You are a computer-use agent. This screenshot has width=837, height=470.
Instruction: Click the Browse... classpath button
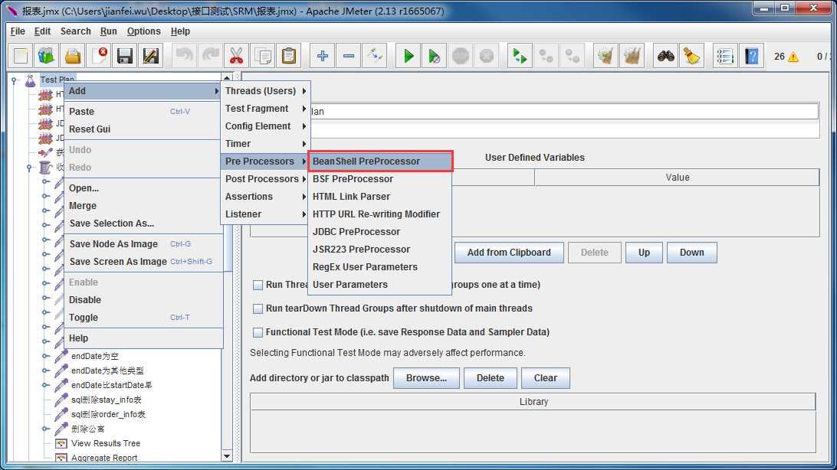426,378
